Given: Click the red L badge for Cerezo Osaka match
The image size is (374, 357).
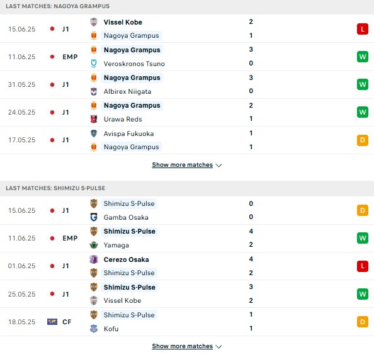Looking at the screenshot, I should click(362, 266).
